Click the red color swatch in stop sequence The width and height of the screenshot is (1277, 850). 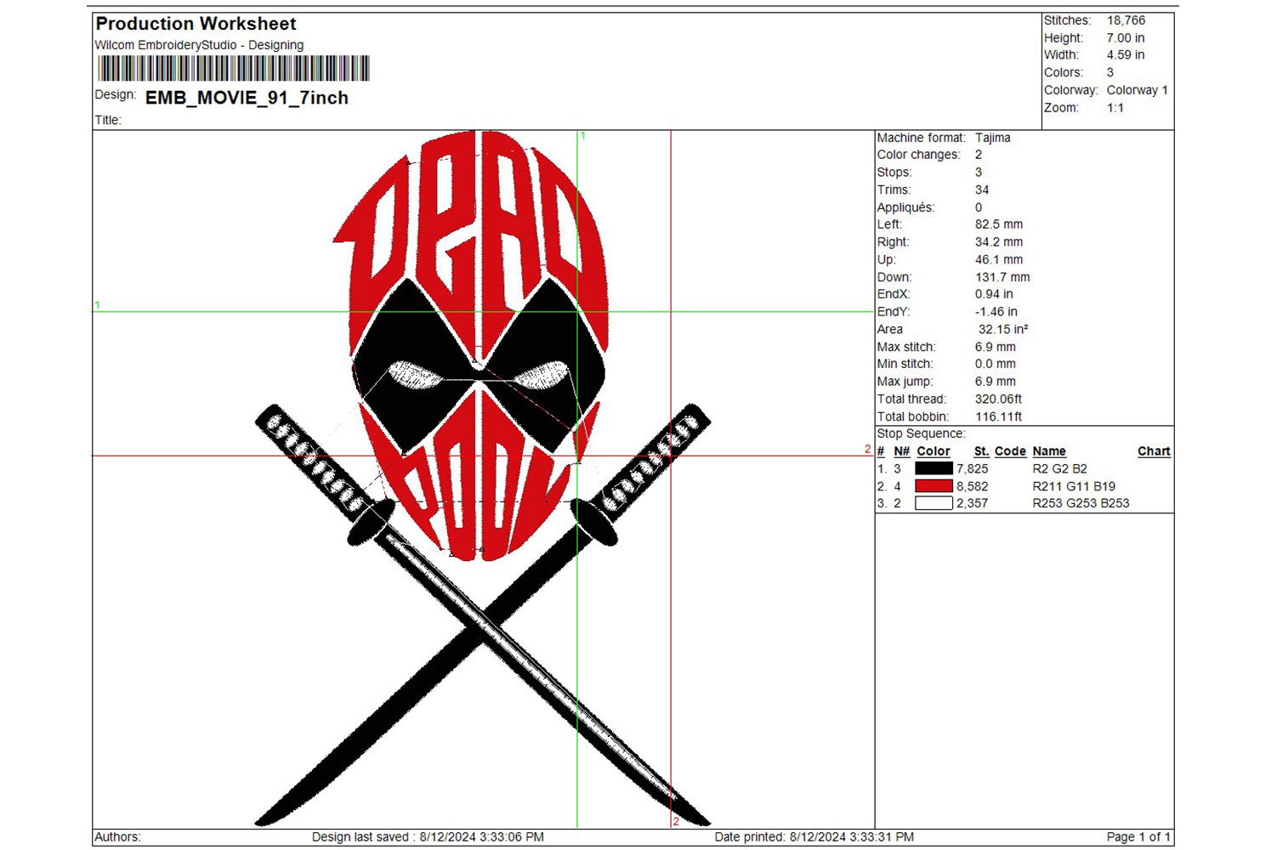934,486
